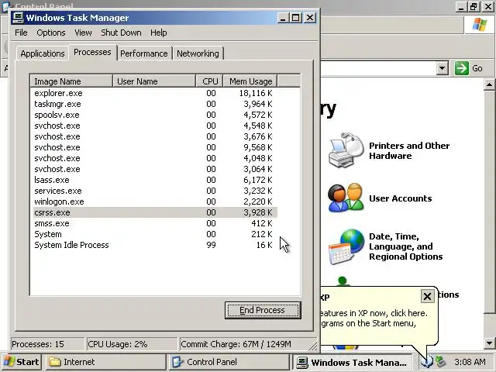Click the CPU Usage: 2% status entry
496x372 pixels.
(x=132, y=344)
